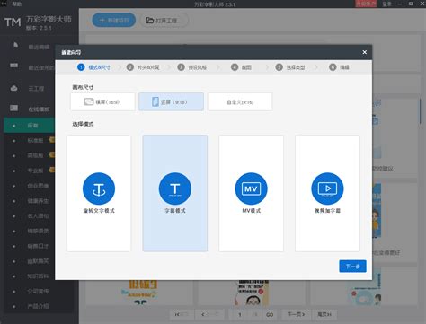Image resolution: width=426 pixels, height=324 pixels.
Task: Select the 旋转文字模式 rotating text mode icon
Action: (99, 188)
